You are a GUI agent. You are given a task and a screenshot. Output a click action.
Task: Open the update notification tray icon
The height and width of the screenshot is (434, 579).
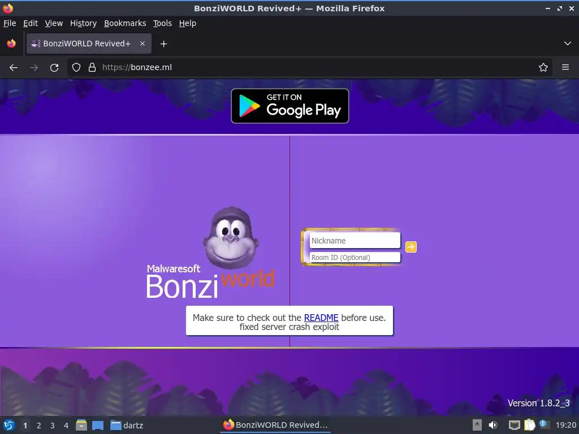tap(544, 424)
